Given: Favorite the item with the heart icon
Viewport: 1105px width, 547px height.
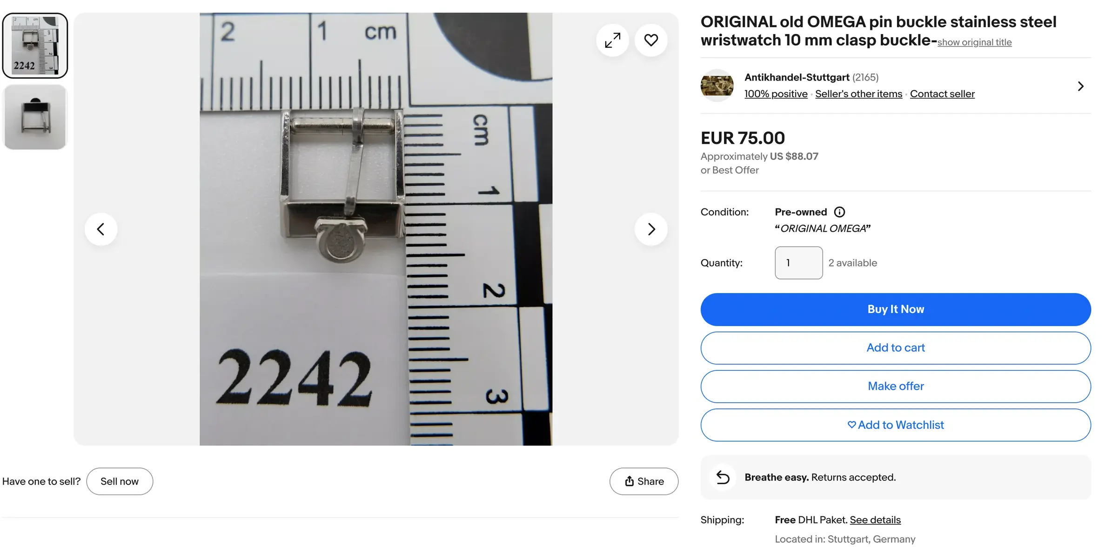Looking at the screenshot, I should click(651, 40).
